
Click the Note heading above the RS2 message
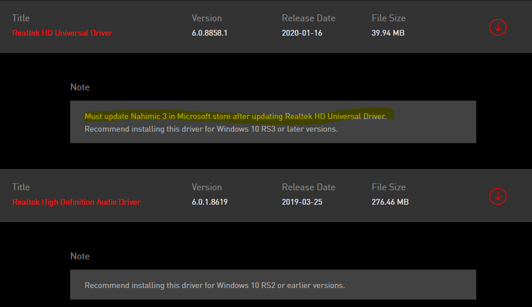point(80,256)
